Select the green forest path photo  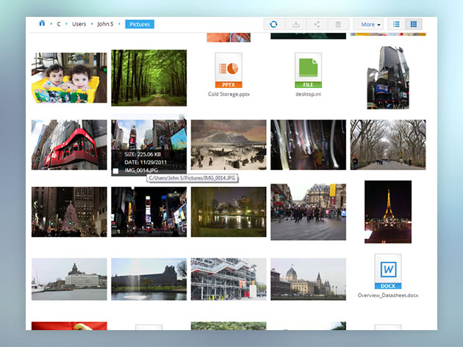148,78
